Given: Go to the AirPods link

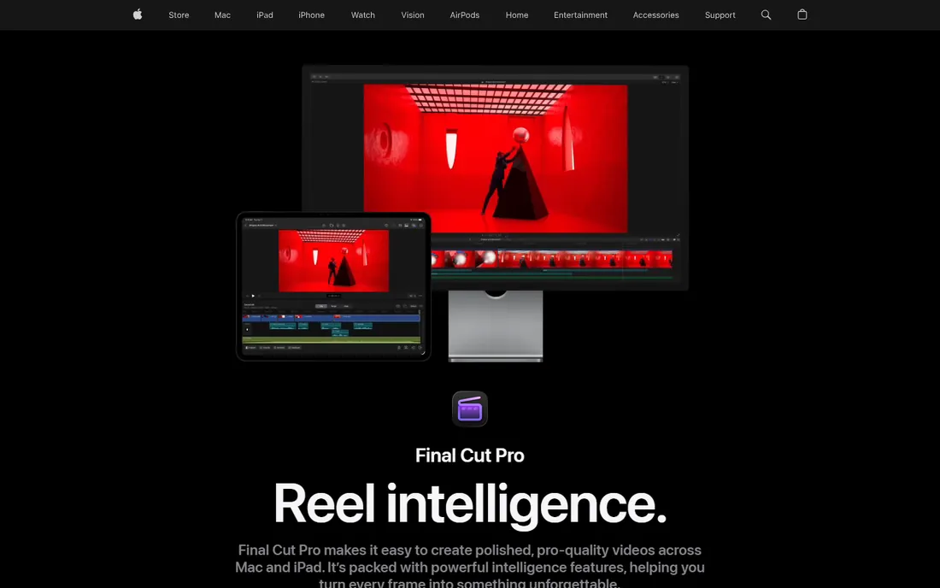Looking at the screenshot, I should click(465, 15).
